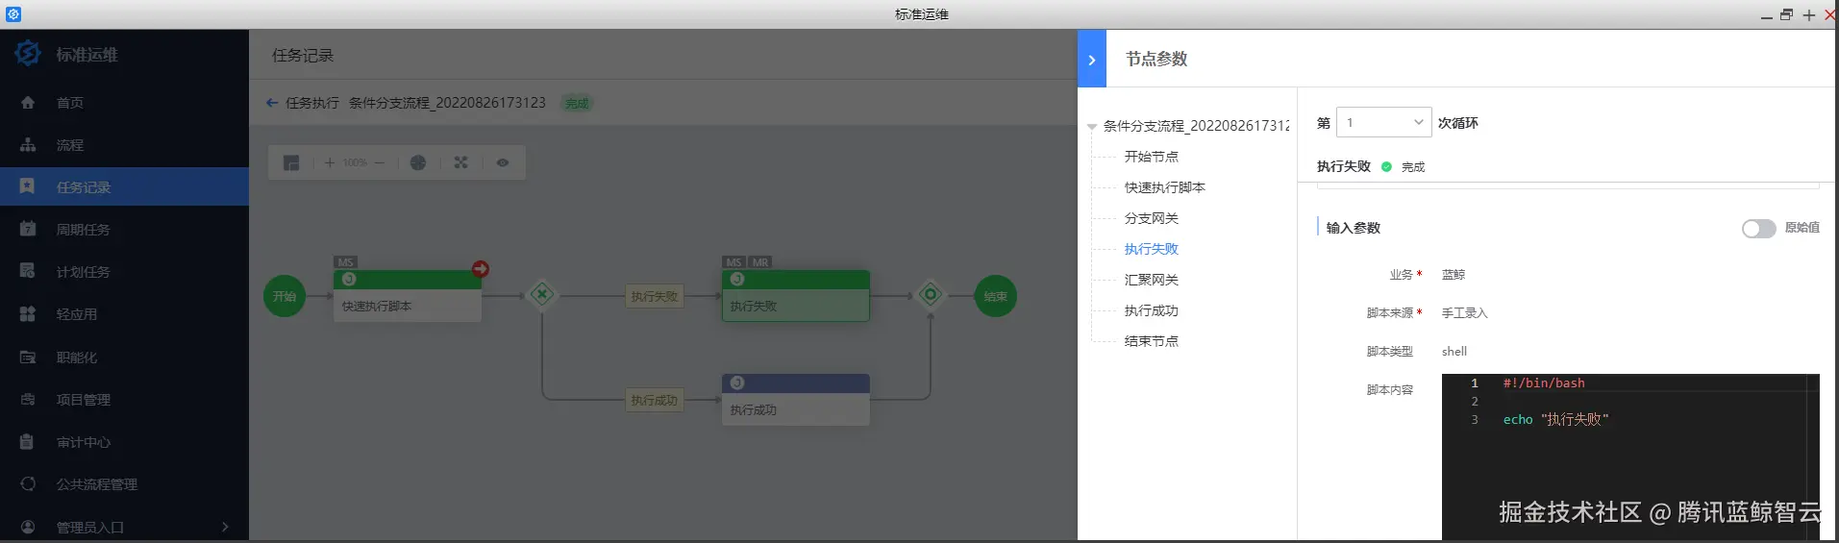Select 分支网关 in the node tree

(1152, 218)
